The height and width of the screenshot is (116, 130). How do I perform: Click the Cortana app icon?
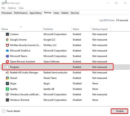[x=7, y=34]
